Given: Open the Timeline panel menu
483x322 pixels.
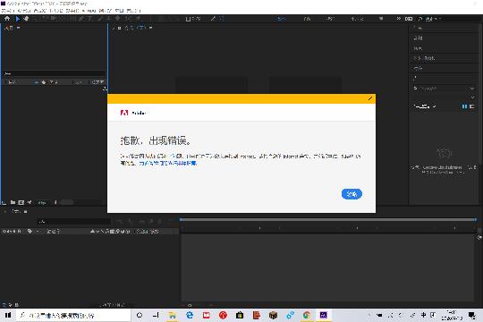Looking at the screenshot, I should point(26,211).
